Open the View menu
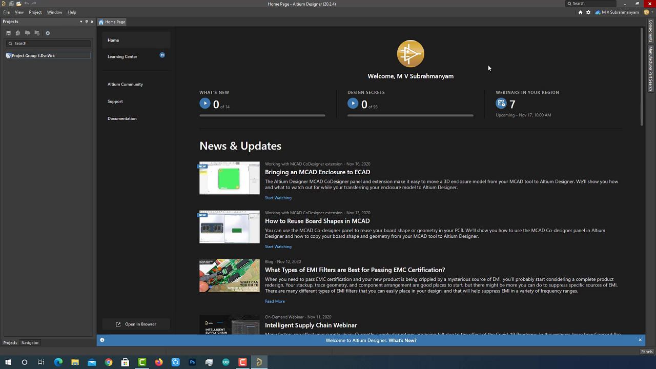This screenshot has height=369, width=656. coord(19,12)
